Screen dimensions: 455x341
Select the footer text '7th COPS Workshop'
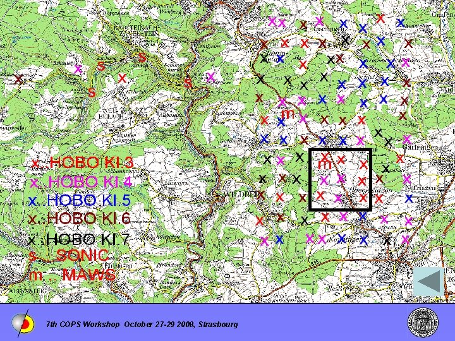coord(82,324)
